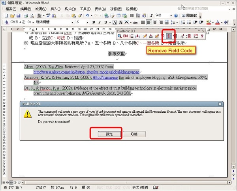Open the 編輯(E) menu
Viewport: 237px width, 191px height.
click(26, 9)
